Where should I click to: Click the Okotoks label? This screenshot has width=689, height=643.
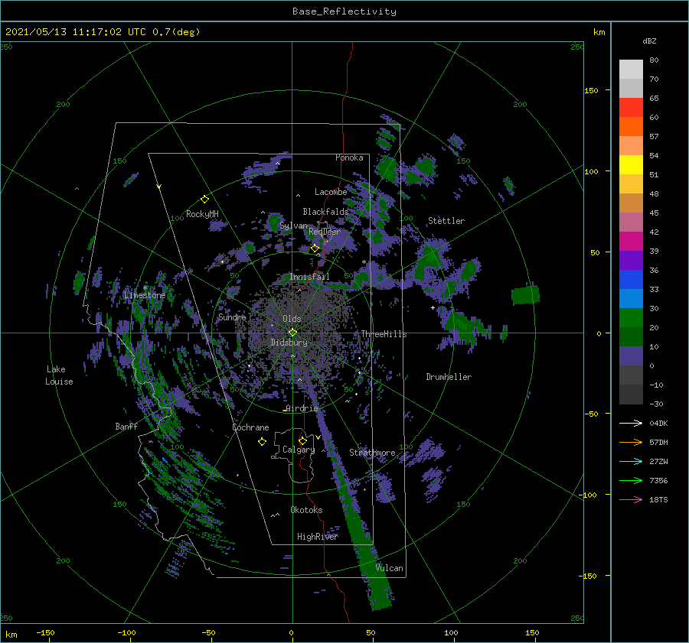click(x=306, y=510)
